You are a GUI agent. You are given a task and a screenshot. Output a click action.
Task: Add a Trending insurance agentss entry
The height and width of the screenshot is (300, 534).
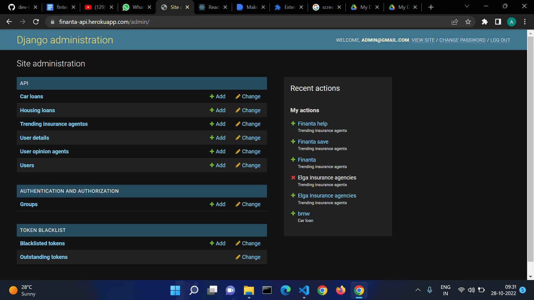(217, 124)
